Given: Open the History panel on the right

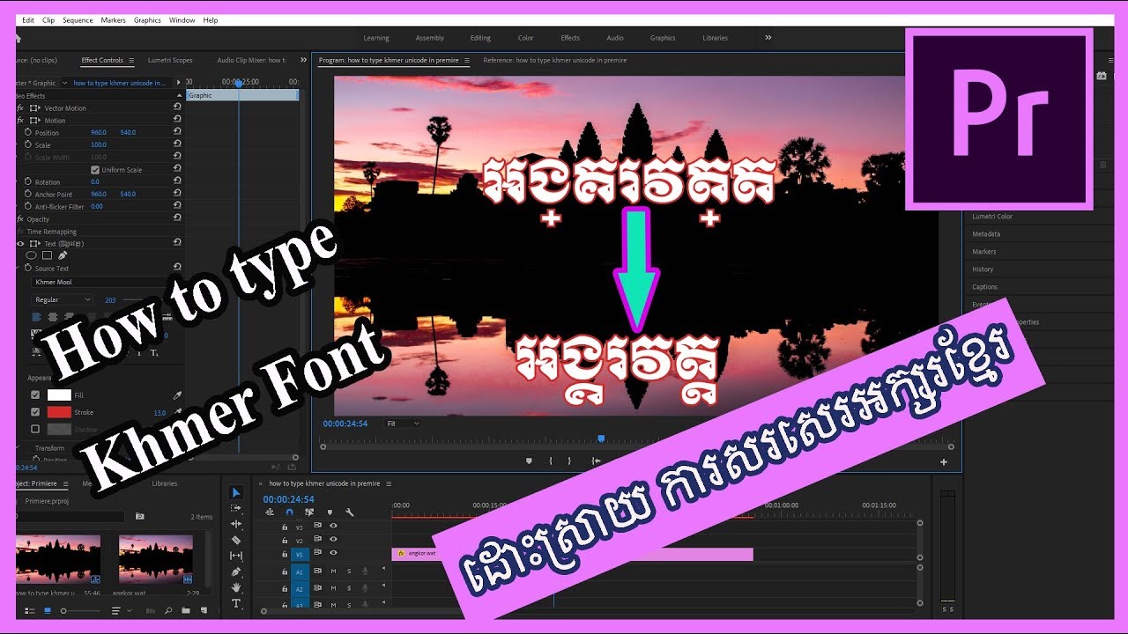Looking at the screenshot, I should 983,269.
